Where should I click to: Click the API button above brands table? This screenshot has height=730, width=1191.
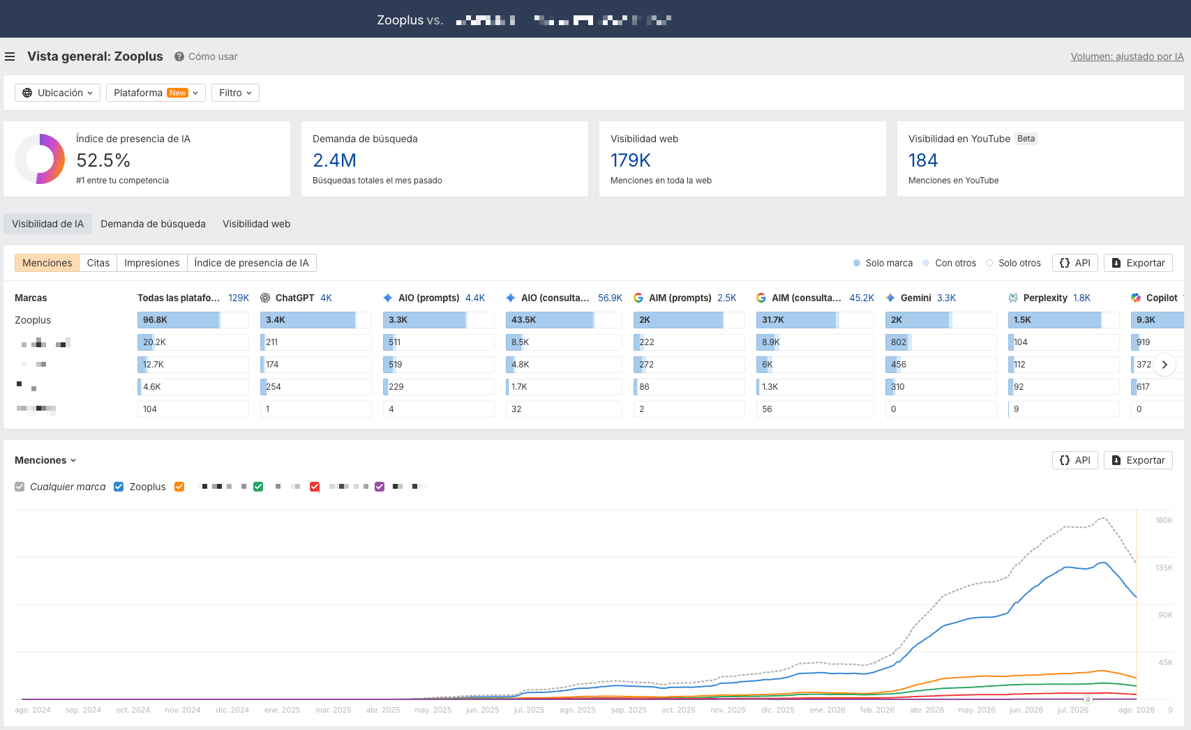click(x=1074, y=263)
